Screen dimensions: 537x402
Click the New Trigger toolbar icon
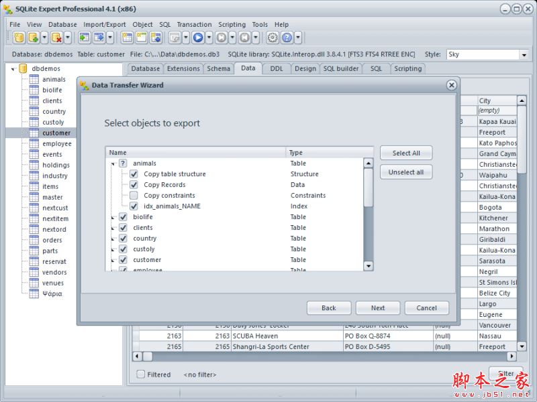pos(156,38)
